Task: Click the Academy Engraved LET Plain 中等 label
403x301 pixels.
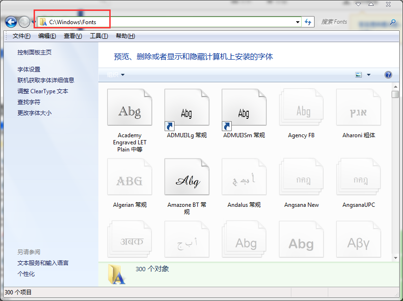Action: click(x=130, y=142)
